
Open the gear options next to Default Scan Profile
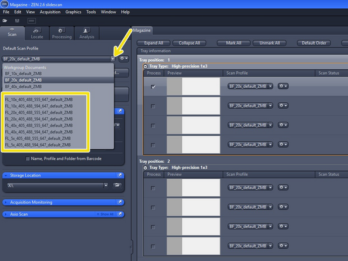point(123,59)
